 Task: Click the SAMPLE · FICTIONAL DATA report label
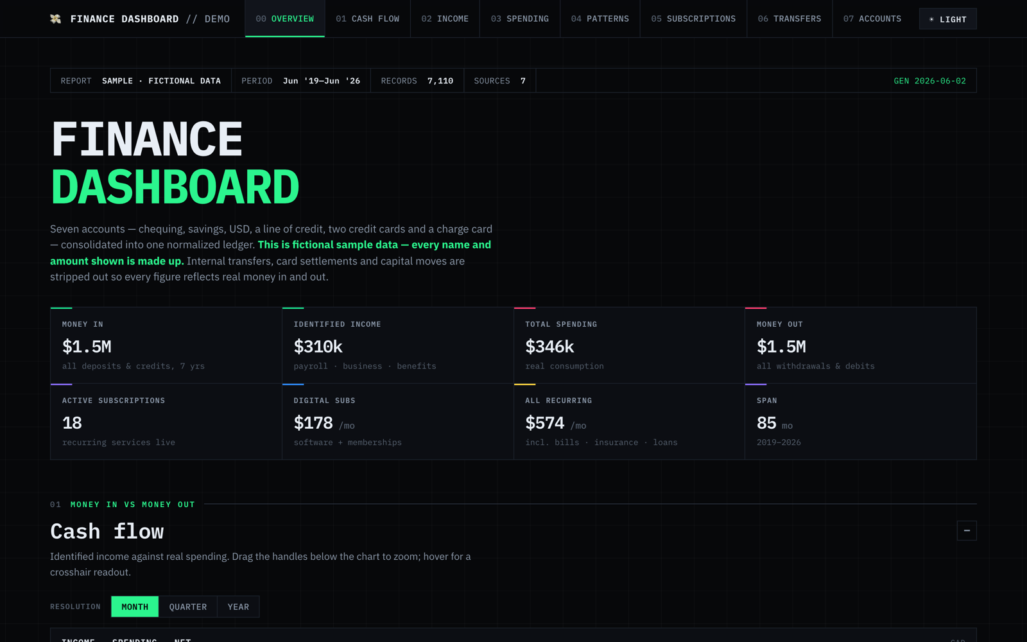tap(161, 81)
